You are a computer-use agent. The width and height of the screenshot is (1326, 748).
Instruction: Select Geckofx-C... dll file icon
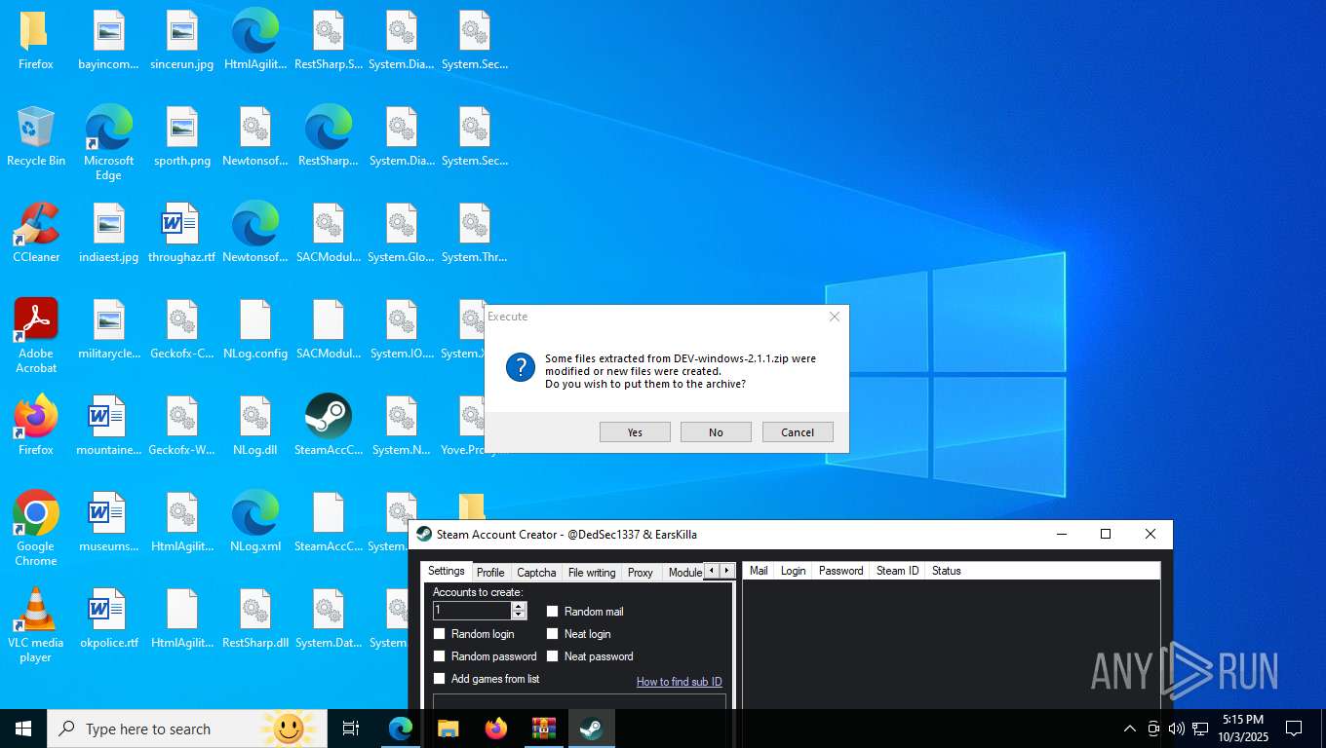tap(182, 330)
